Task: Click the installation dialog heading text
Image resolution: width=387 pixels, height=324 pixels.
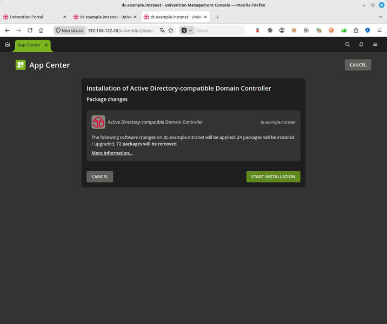Action: [x=179, y=88]
